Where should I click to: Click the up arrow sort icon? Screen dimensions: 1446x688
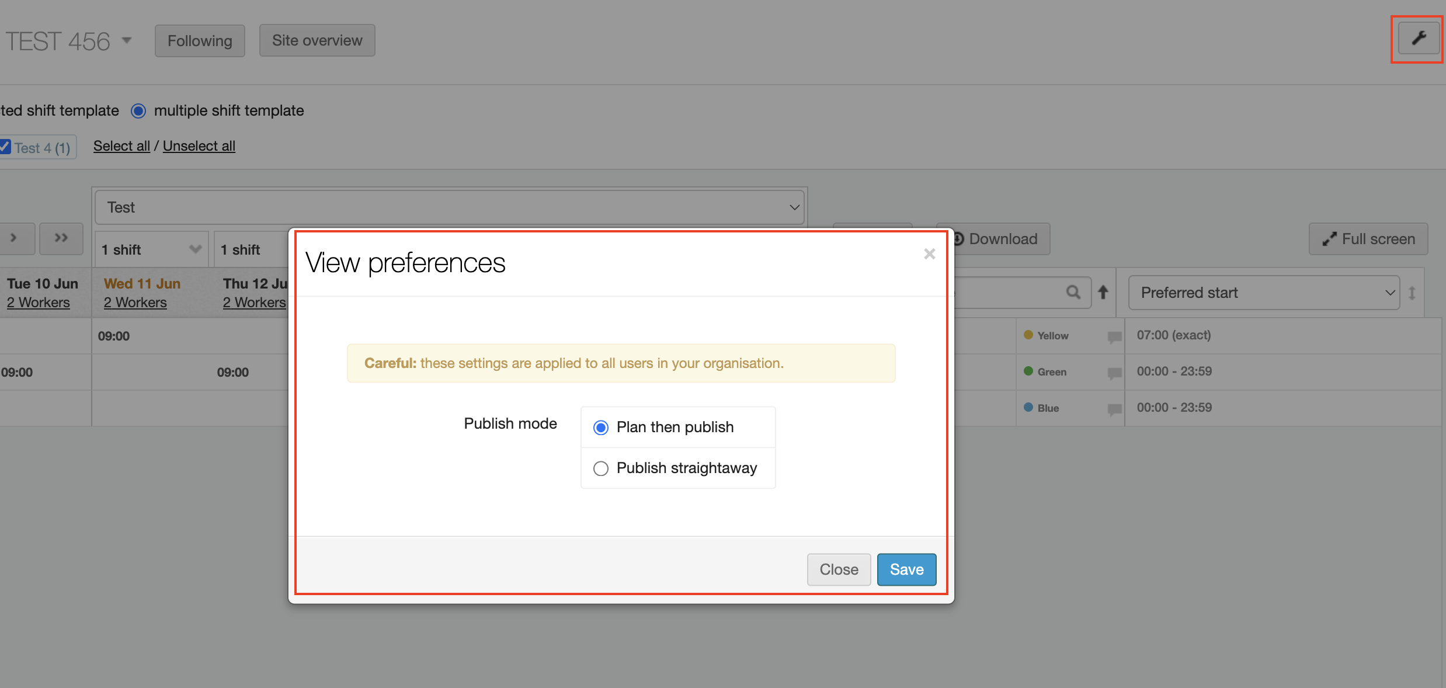tap(1103, 292)
